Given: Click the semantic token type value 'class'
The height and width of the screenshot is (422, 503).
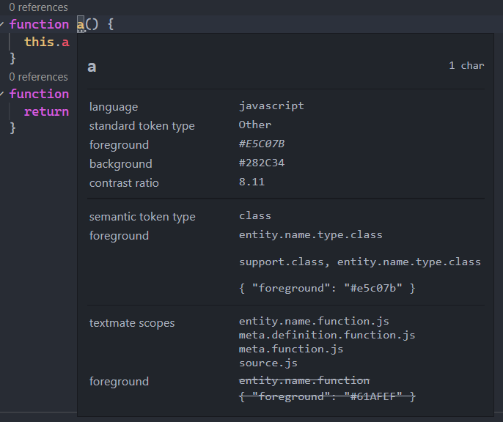Looking at the screenshot, I should coord(255,215).
